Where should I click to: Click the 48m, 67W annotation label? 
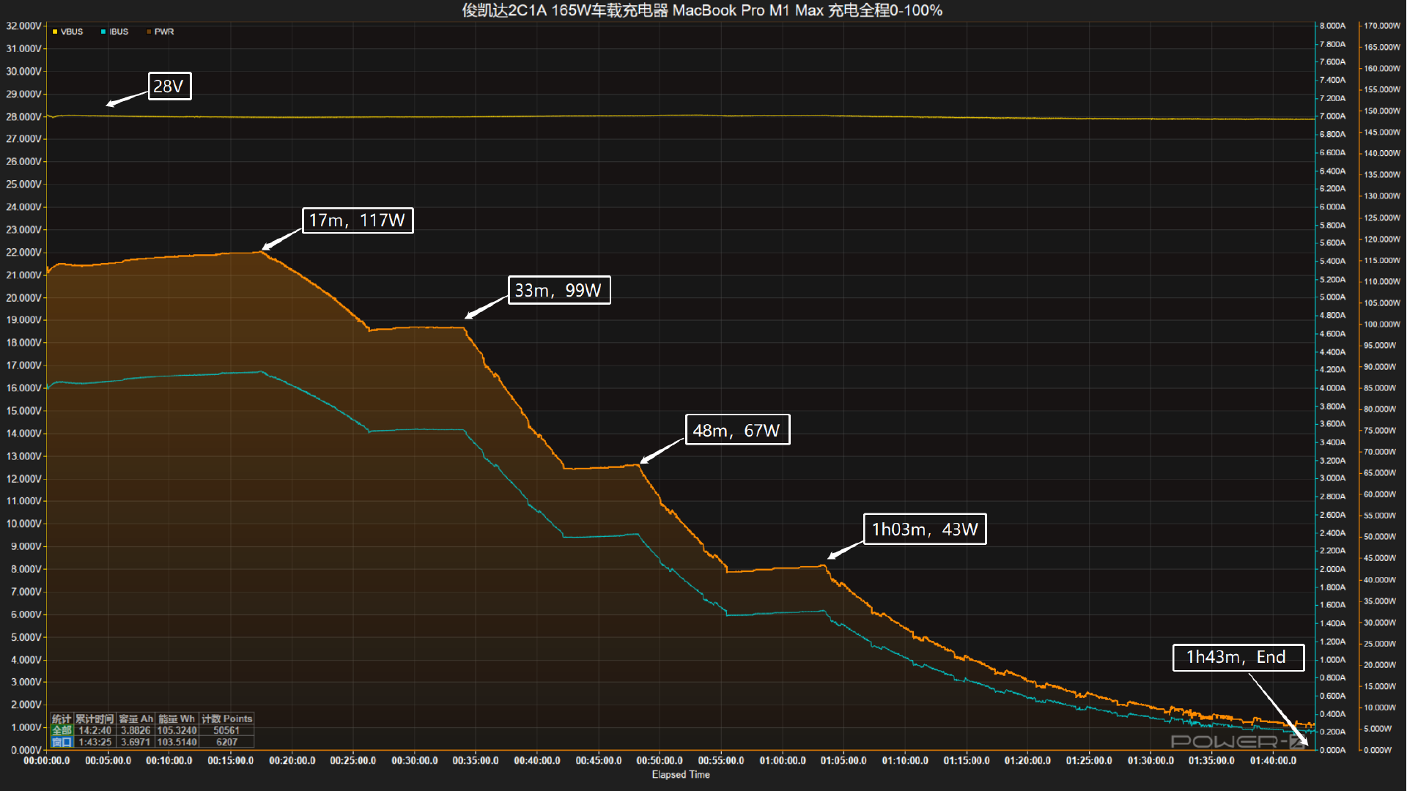(736, 430)
